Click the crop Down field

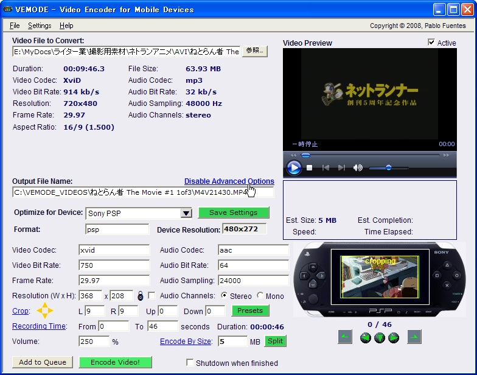[215, 310]
